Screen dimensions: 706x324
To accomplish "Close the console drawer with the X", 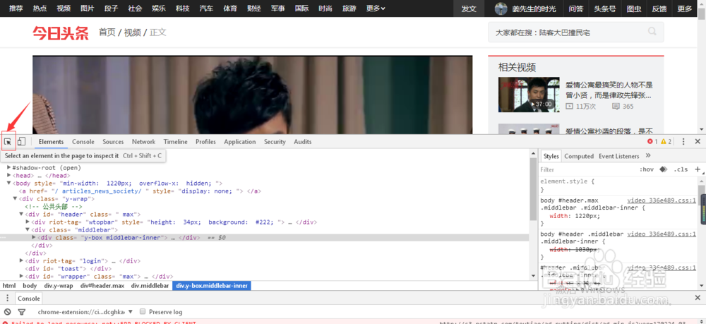I will point(698,298).
